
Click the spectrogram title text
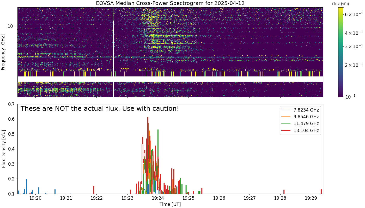click(170, 3)
